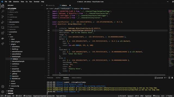Collapse the src folder
Screen dimensions: 174x97
click(x=10, y=34)
